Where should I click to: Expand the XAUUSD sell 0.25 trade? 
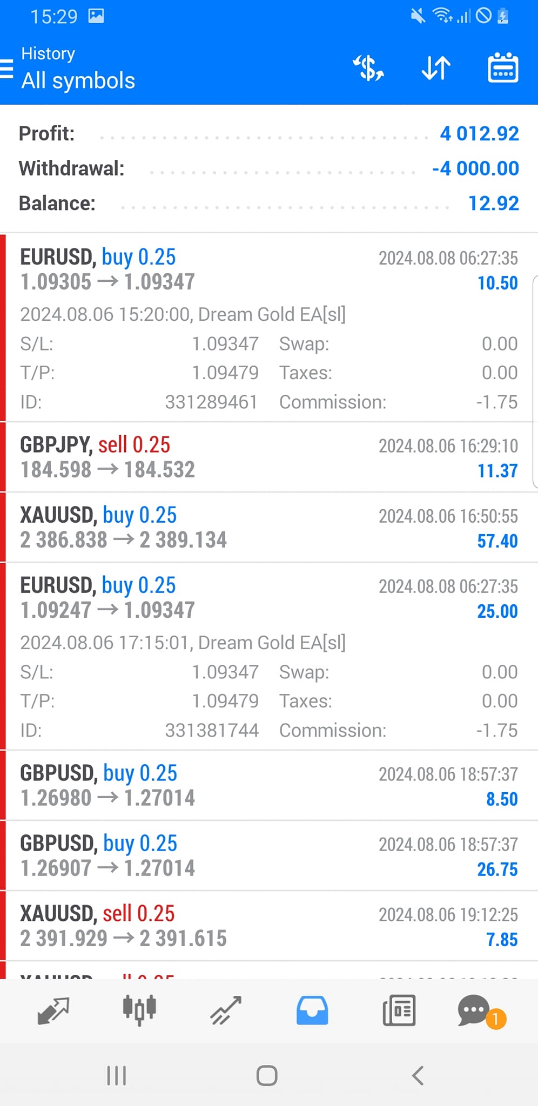tap(268, 926)
